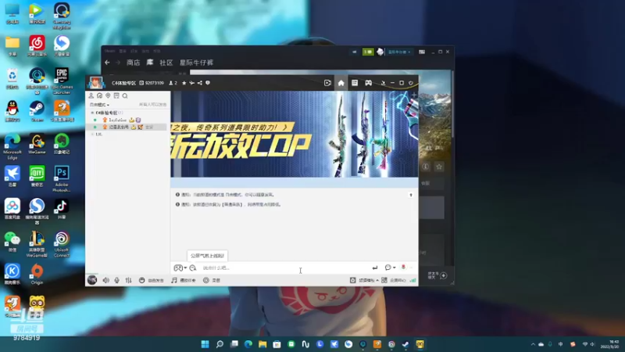Select the second highlighted user in channel list
The image size is (625, 352).
127,127
